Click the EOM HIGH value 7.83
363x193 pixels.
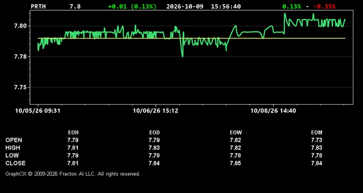(x=317, y=148)
